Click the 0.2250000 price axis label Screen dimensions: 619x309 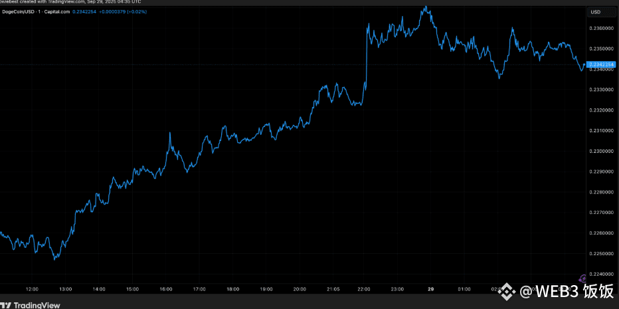point(601,254)
